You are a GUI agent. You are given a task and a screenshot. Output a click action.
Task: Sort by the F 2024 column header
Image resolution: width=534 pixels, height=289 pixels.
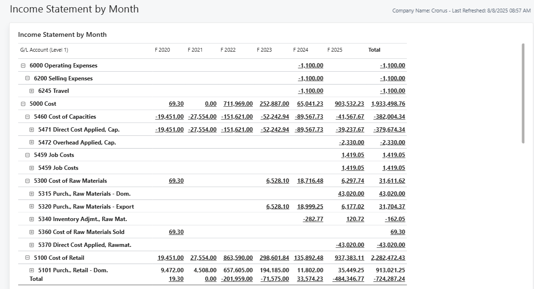click(x=300, y=50)
